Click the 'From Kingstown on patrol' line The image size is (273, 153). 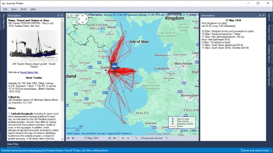tap(214, 23)
